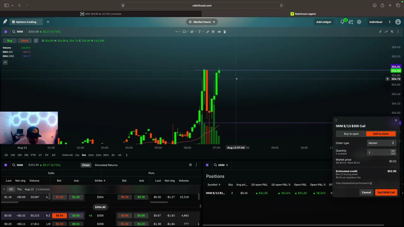Sort the chain by Strike column
This screenshot has height=227, width=404.
click(x=100, y=181)
